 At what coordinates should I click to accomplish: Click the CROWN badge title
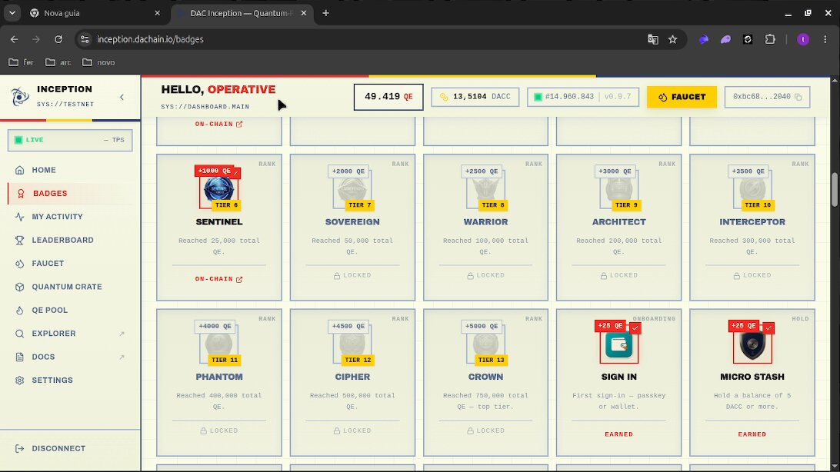(x=485, y=377)
